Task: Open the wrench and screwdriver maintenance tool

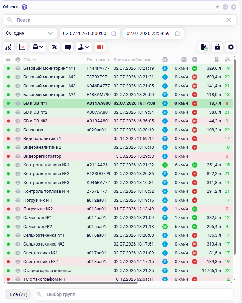Action: [x=54, y=47]
